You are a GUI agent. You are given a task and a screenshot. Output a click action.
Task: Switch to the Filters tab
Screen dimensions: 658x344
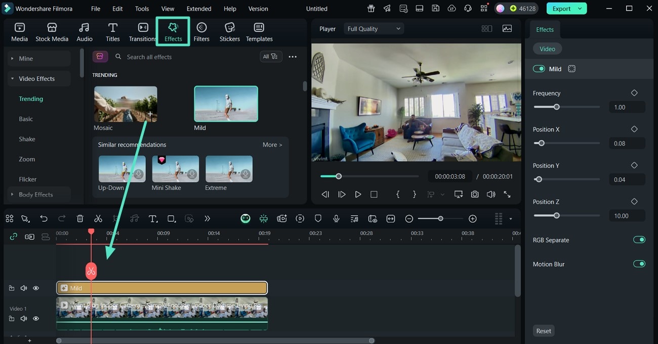tap(201, 32)
